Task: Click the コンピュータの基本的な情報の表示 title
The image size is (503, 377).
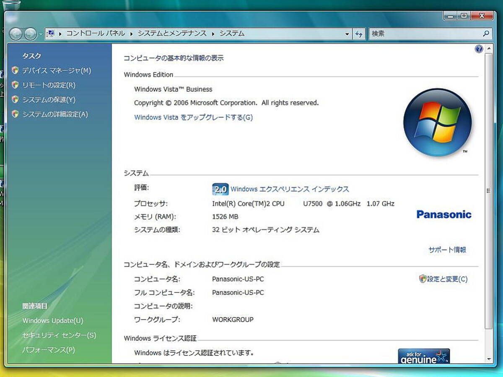Action: tap(174, 58)
